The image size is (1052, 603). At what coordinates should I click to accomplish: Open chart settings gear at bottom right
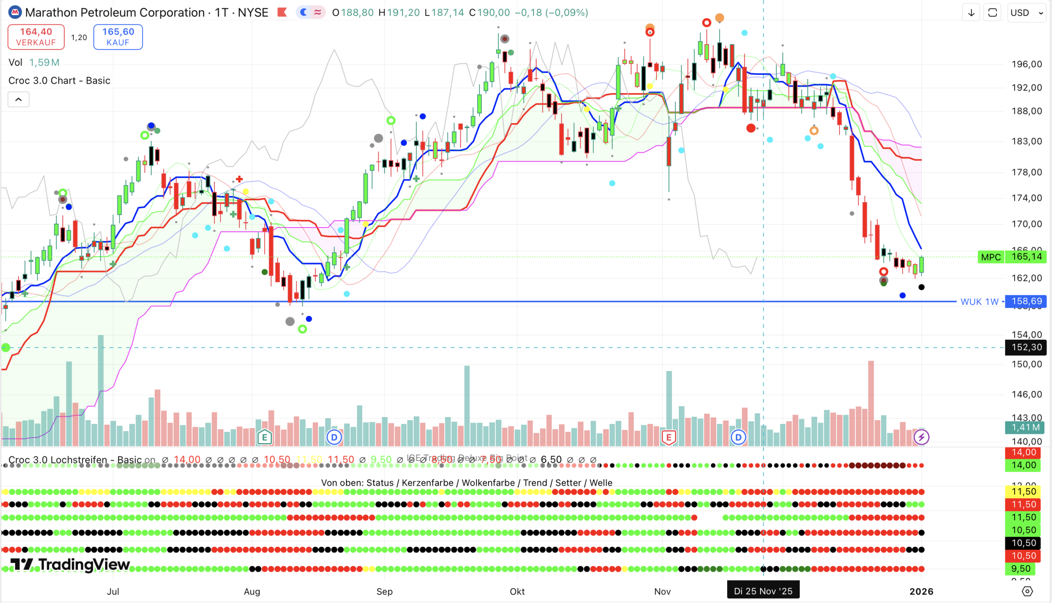(1027, 591)
